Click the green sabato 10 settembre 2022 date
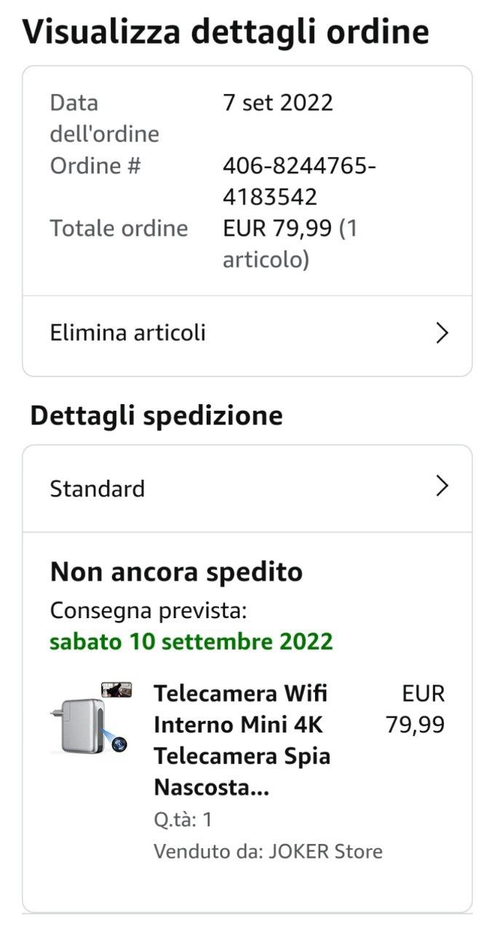Screen dimensions: 492x932 [x=191, y=641]
